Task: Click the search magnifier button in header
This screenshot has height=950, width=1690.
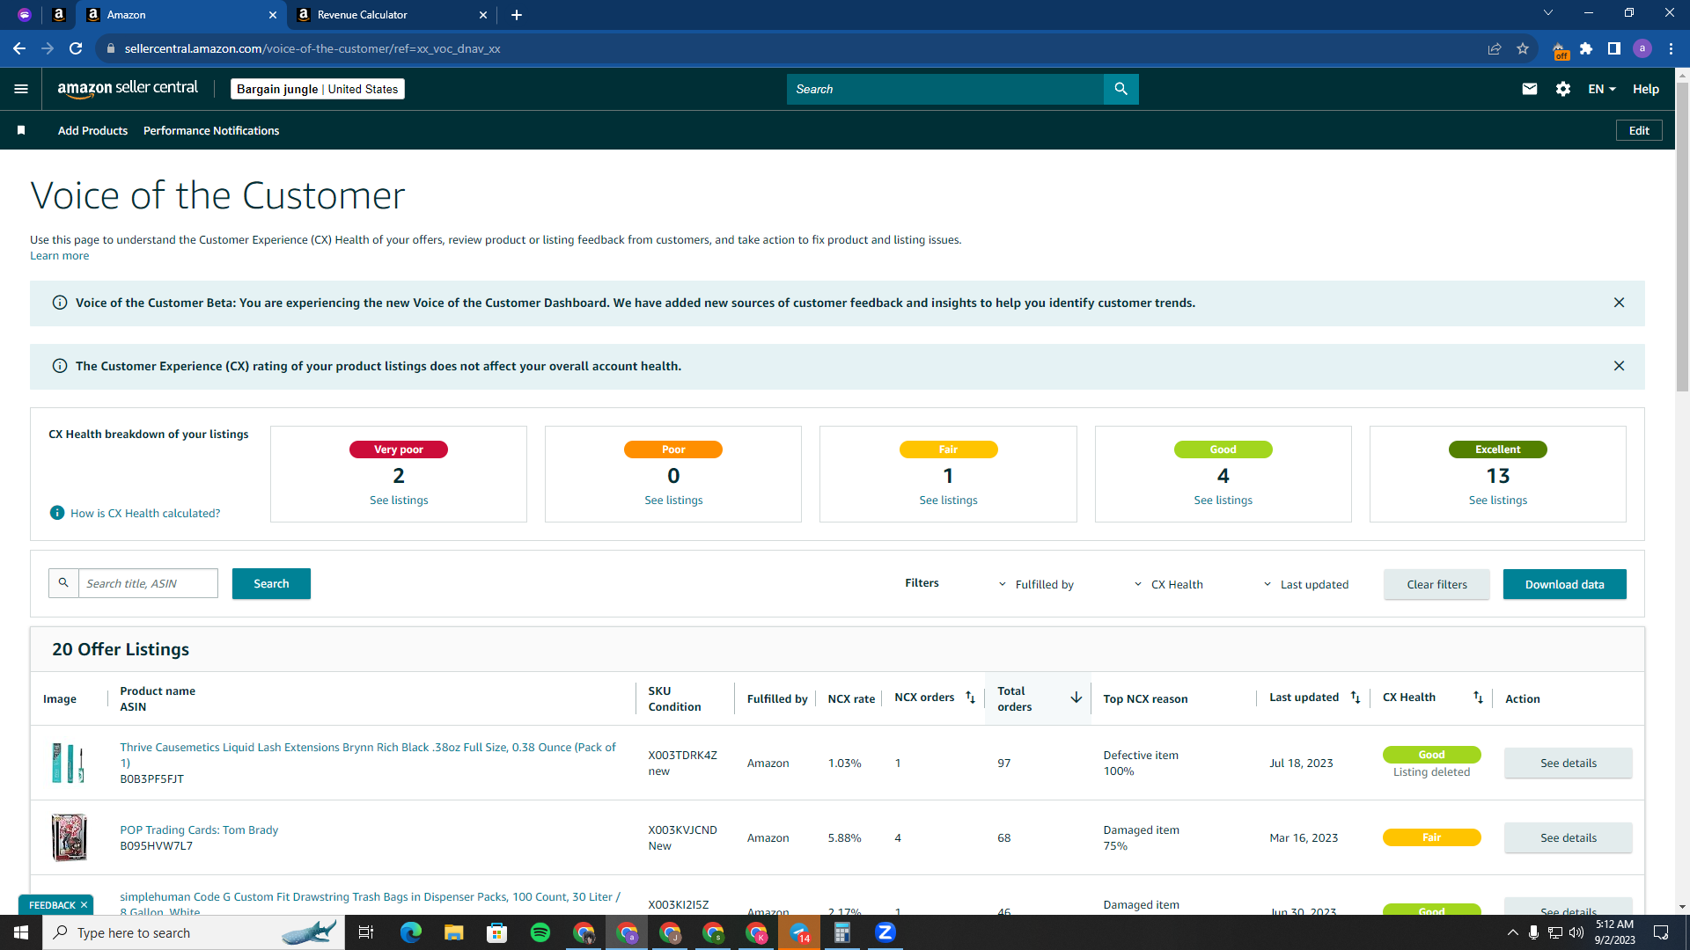Action: pos(1121,89)
